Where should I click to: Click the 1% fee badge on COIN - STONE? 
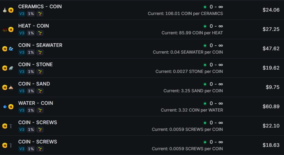click(31, 72)
